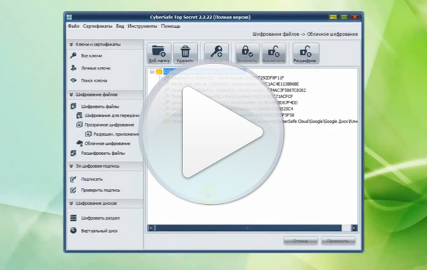The height and width of the screenshot is (270, 427).
Task: Collapse the Шифрование дисков section
Action: pos(71,203)
